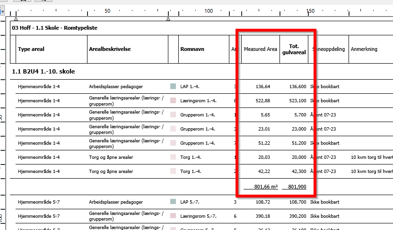This screenshot has height=230, width=393.
Task: Select the 'Measured Area' column header
Action: (260, 49)
